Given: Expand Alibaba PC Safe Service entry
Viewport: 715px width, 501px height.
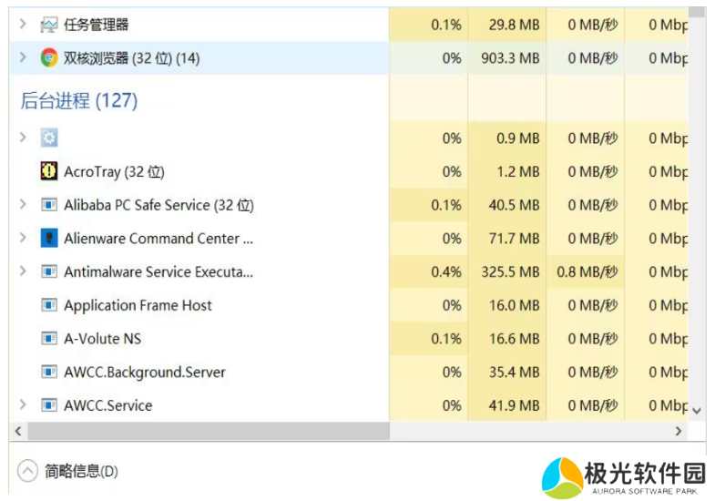Looking at the screenshot, I should point(23,205).
